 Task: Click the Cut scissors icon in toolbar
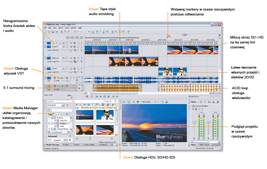pyautogui.click(x=61, y=32)
